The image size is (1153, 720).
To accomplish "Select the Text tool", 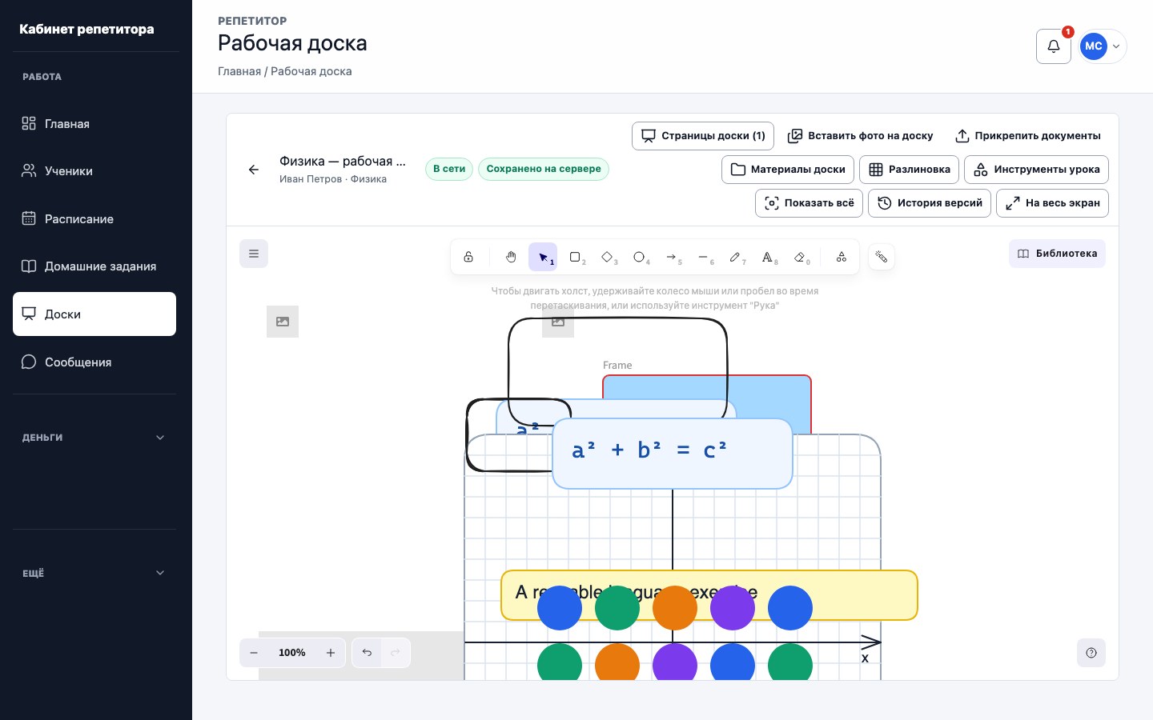I will point(768,257).
